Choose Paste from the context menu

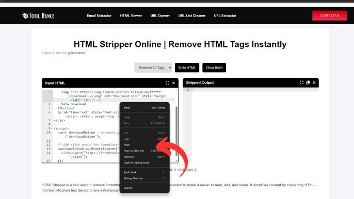(144, 145)
